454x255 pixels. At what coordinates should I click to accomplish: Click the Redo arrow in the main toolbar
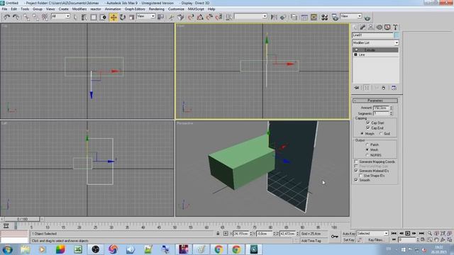point(16,17)
